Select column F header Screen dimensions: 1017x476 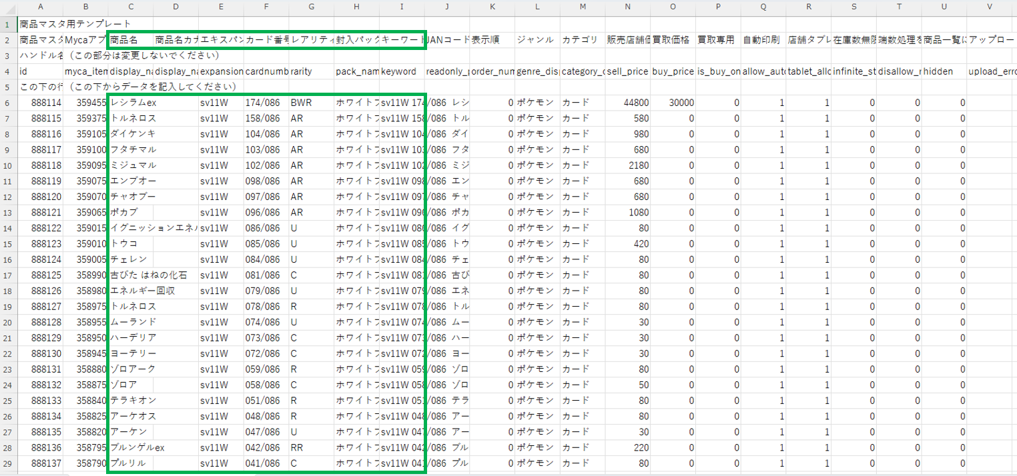pos(266,7)
